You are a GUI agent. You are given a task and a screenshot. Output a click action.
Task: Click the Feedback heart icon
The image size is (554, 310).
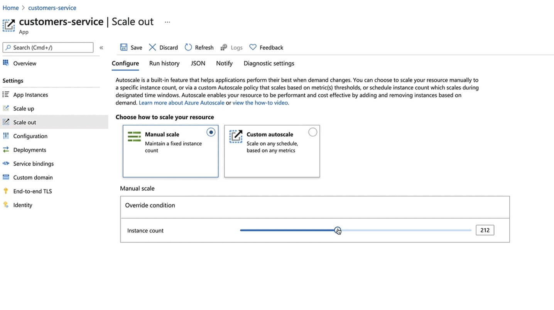[253, 47]
